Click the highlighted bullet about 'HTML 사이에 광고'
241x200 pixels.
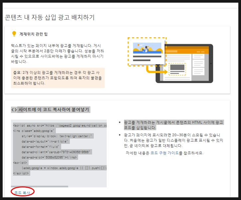[174, 125]
